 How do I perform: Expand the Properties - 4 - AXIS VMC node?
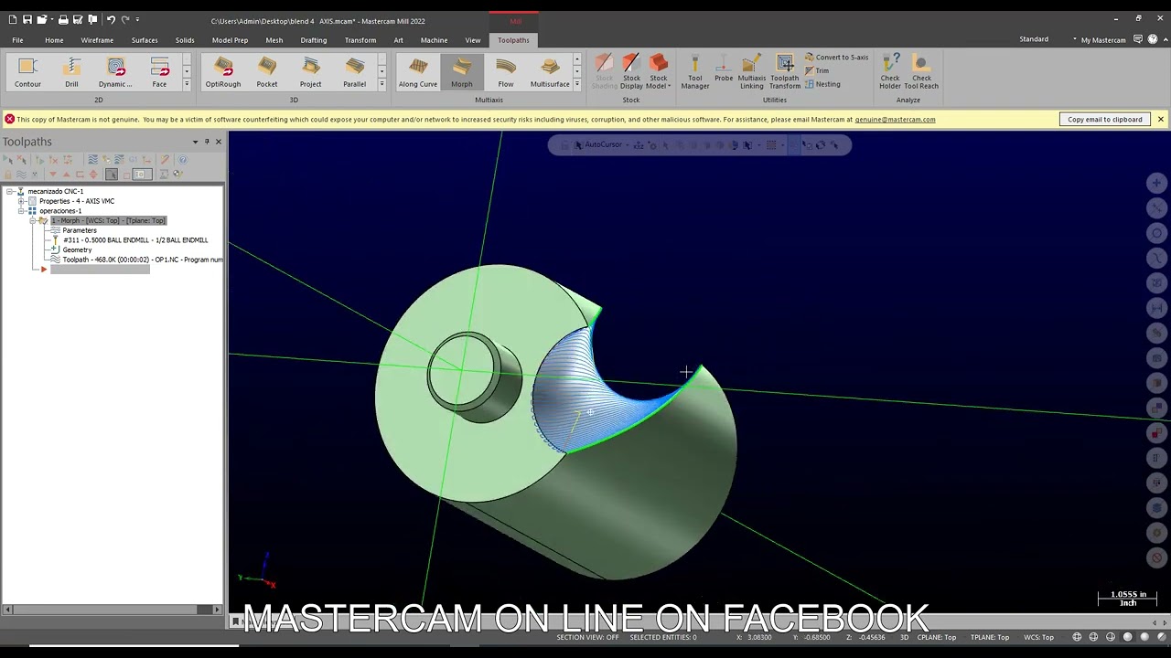tap(21, 201)
